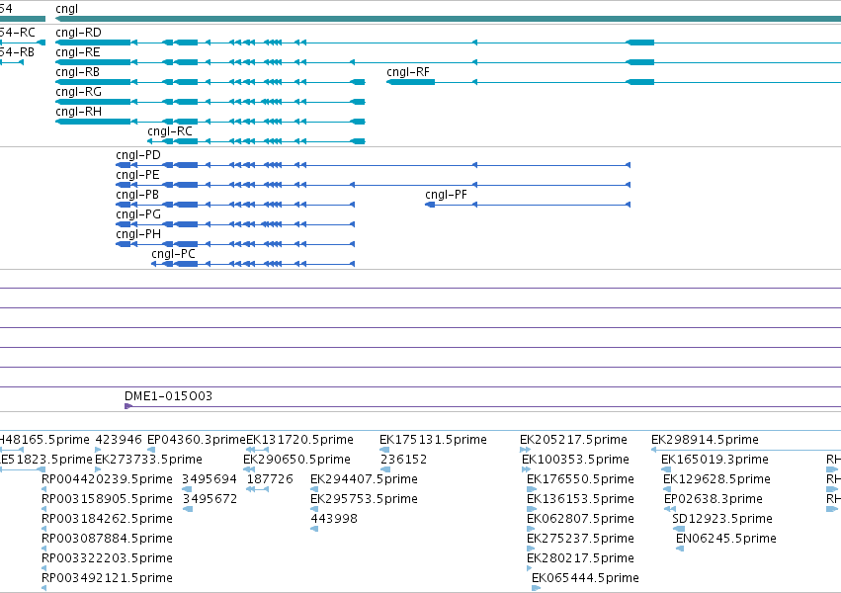This screenshot has width=841, height=593.
Task: Select EST EK136153.5prime
Action: click(x=580, y=499)
